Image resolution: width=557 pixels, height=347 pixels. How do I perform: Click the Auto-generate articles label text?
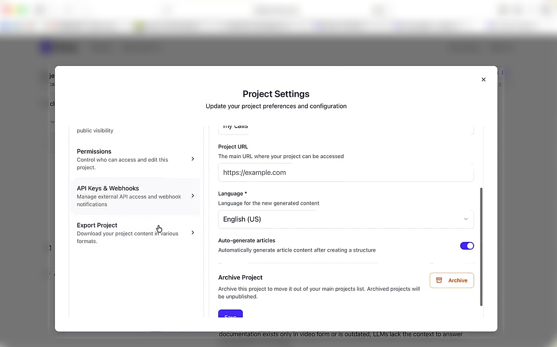[247, 240]
